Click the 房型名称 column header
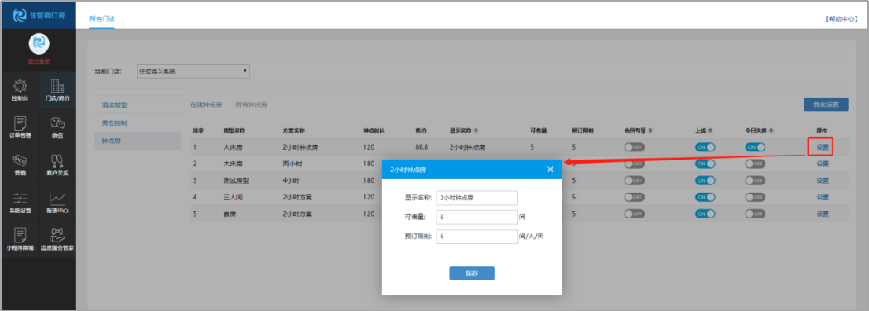The height and width of the screenshot is (311, 869). [x=234, y=132]
